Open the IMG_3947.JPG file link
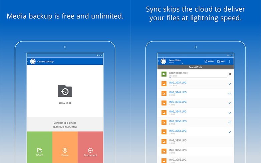The image size is (261, 163). click(x=178, y=111)
